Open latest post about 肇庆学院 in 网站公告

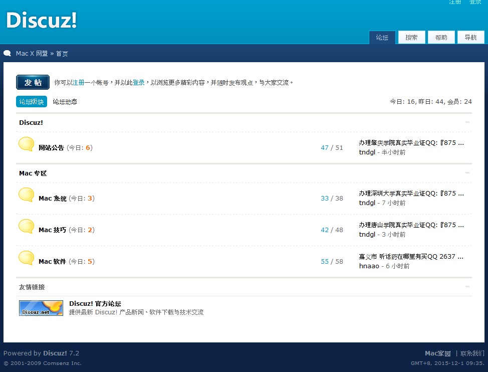pyautogui.click(x=411, y=142)
